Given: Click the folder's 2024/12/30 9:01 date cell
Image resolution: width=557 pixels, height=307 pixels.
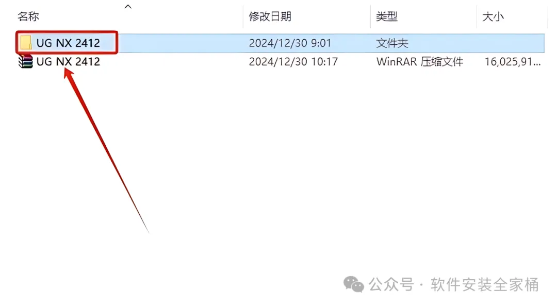Looking at the screenshot, I should (290, 43).
